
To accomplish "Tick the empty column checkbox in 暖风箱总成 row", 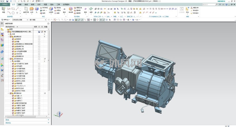I will click(x=39, y=93).
